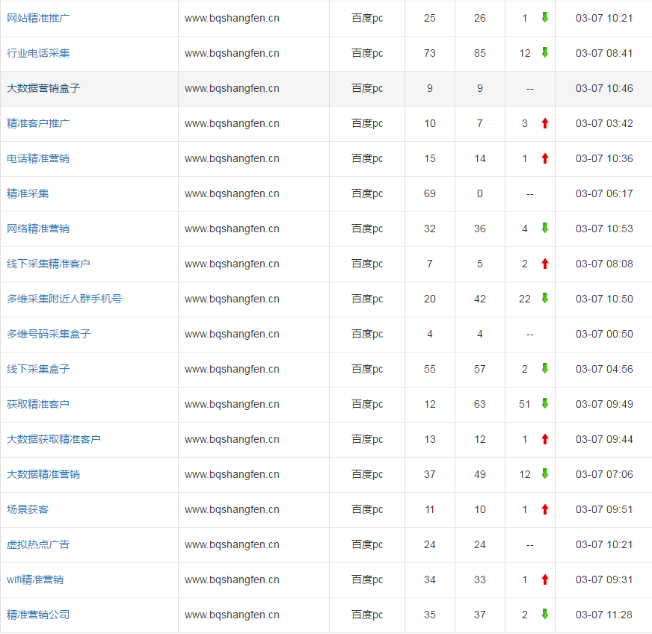Viewport: 652px width, 634px height.
Task: Open keyword link 精准营销公司
Action: 38,615
